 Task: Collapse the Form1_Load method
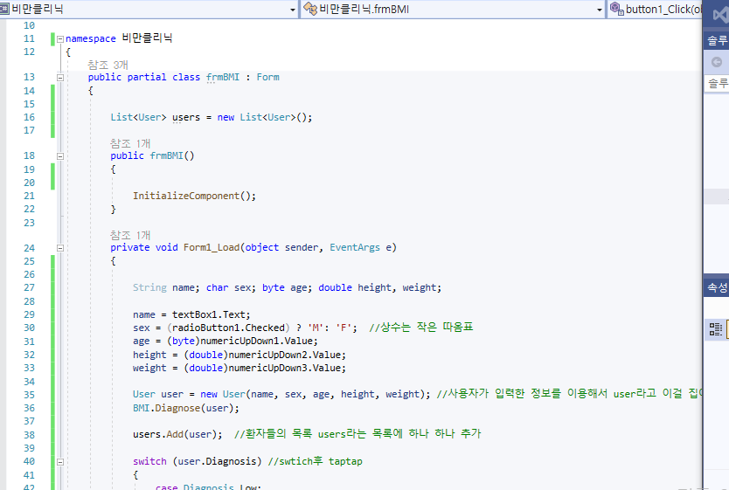[x=60, y=248]
